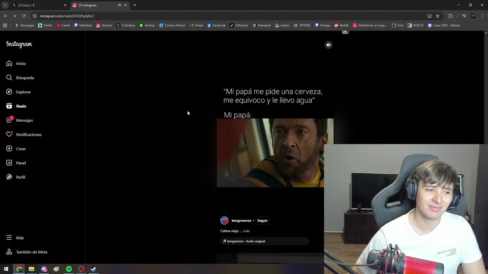Click install app icon in address bar
Image resolution: width=488 pixels, height=274 pixels.
(429, 16)
